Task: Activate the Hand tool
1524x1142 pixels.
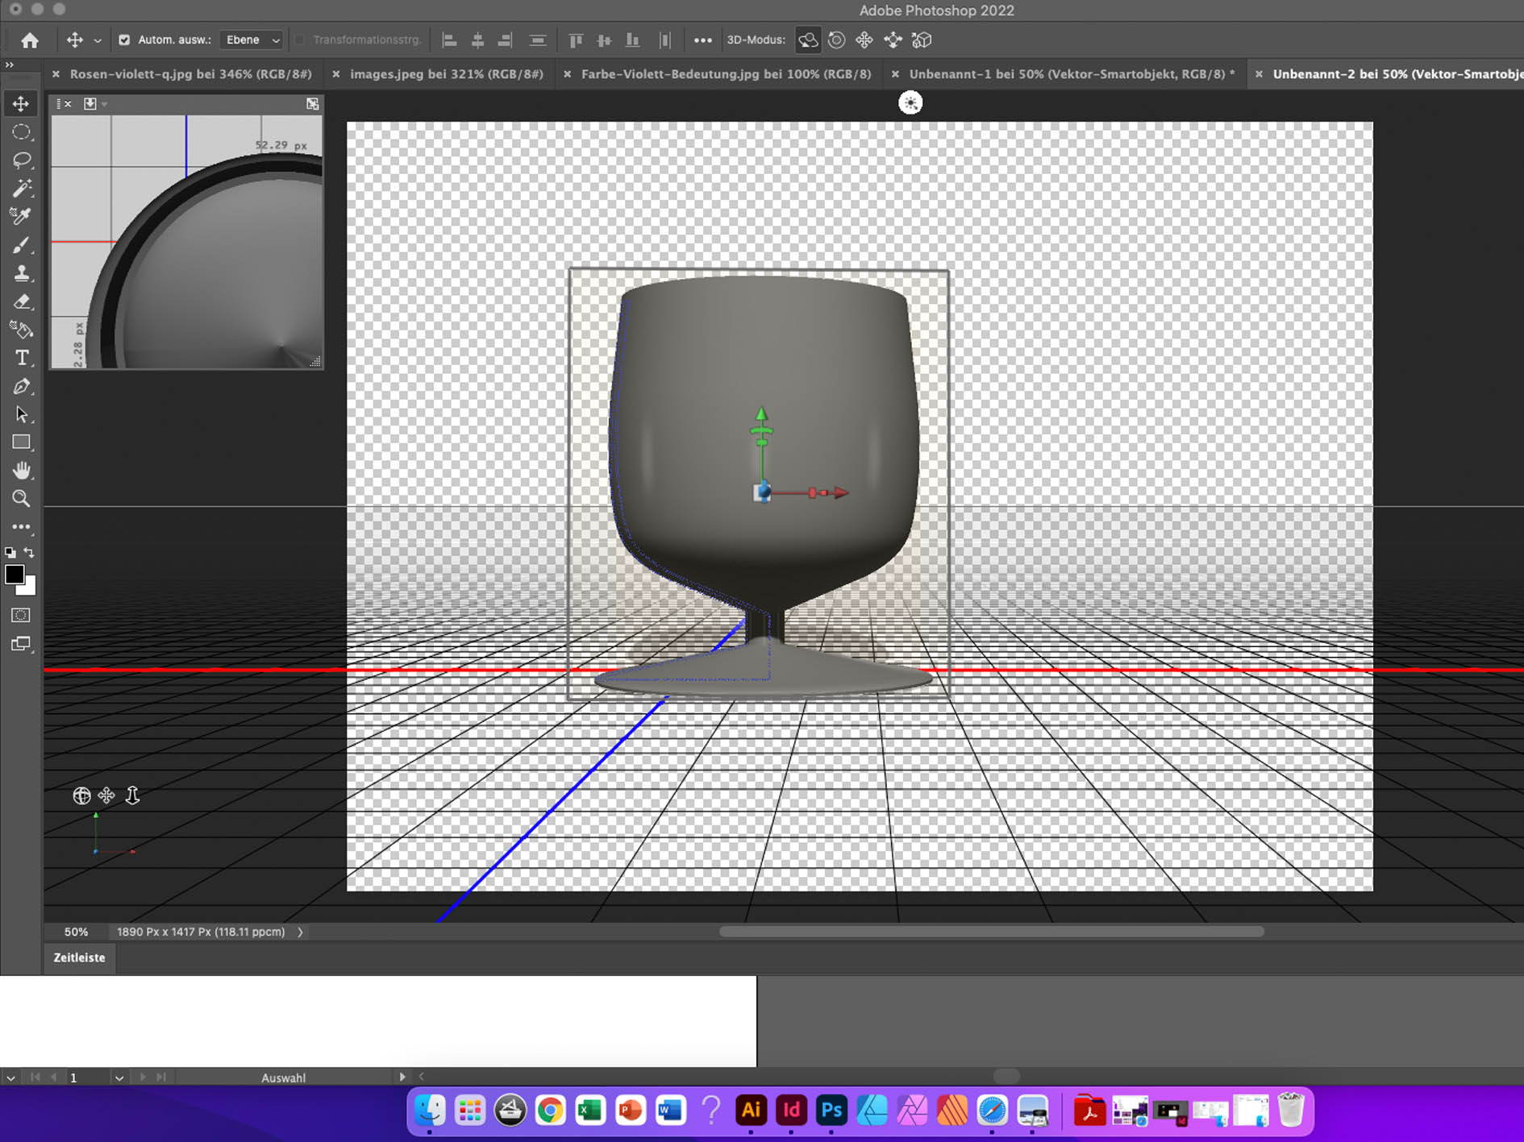Action: (22, 471)
